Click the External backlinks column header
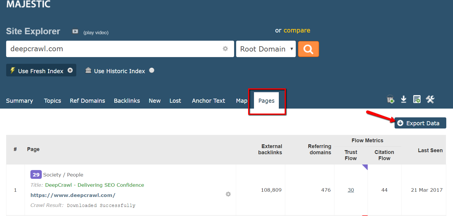453x216 pixels. 270,149
